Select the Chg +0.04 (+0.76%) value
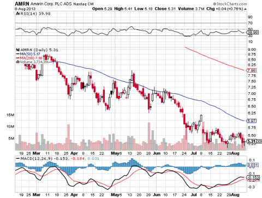 point(225,9)
